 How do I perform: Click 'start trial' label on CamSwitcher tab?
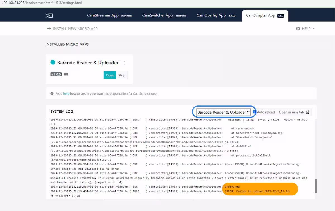point(181,16)
